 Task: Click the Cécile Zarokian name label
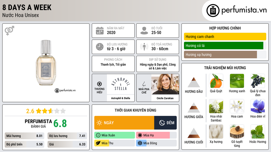[165, 98]
